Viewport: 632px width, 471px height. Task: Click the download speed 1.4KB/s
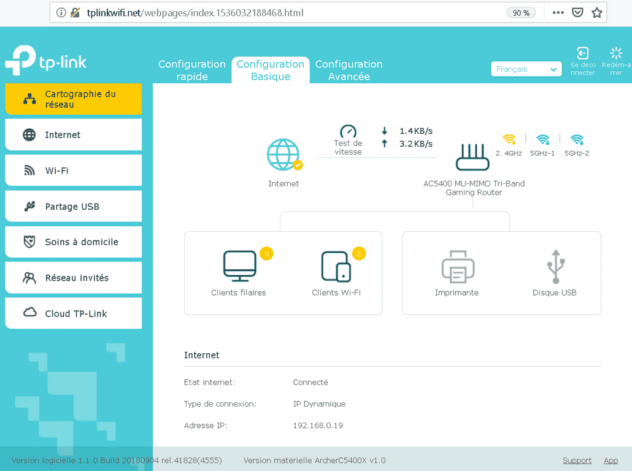(416, 131)
